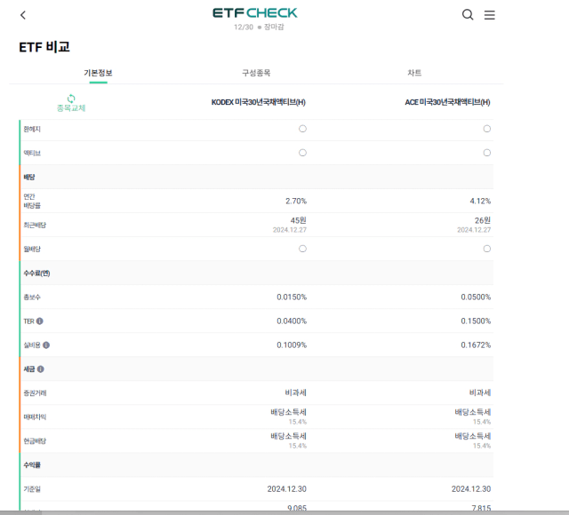
Task: Click the 실비용 info icon
Action: tap(46, 345)
